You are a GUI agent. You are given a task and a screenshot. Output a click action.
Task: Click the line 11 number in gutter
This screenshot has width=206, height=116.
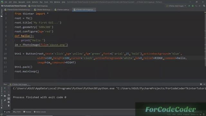click(5, 58)
